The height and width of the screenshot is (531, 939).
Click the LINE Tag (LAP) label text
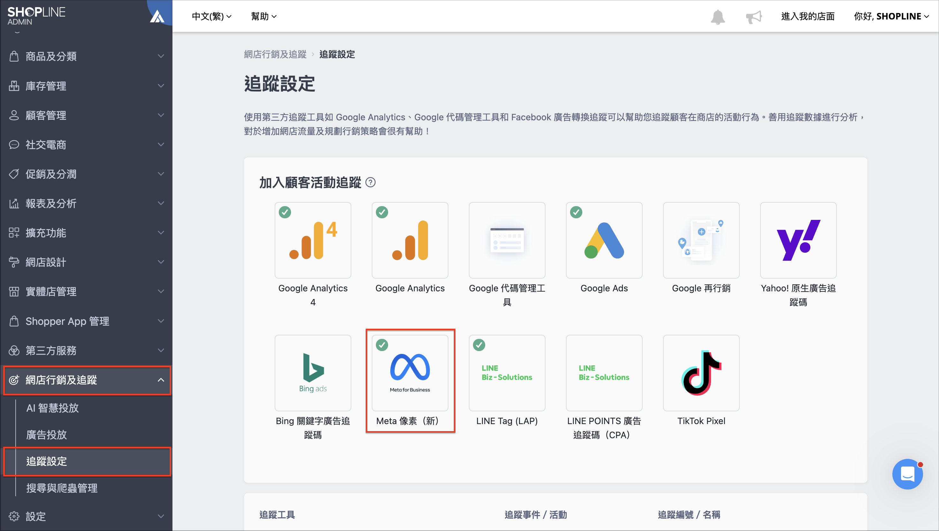click(x=507, y=421)
